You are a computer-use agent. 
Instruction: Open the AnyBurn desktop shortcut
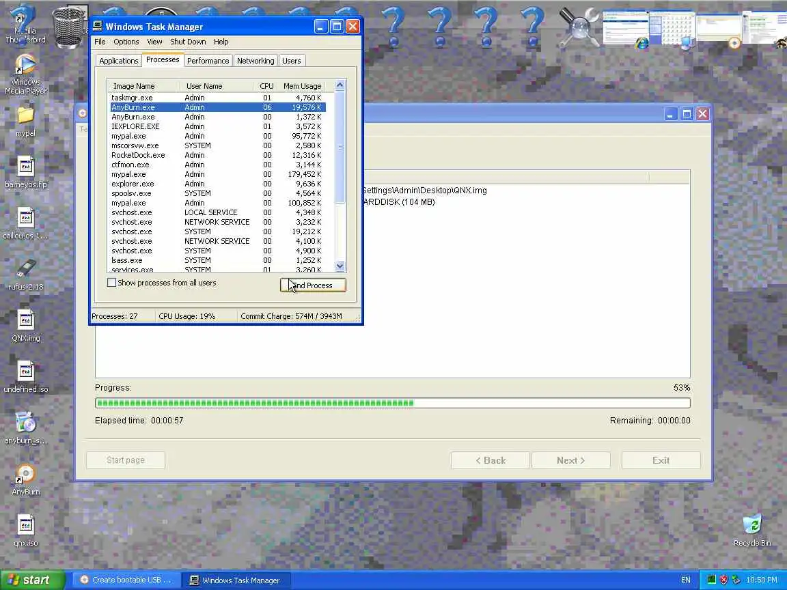point(25,480)
